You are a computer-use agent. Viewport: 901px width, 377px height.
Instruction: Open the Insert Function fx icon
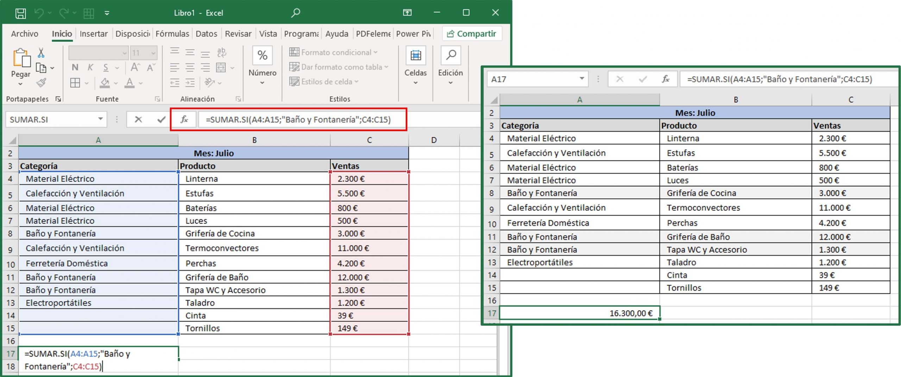tap(185, 119)
